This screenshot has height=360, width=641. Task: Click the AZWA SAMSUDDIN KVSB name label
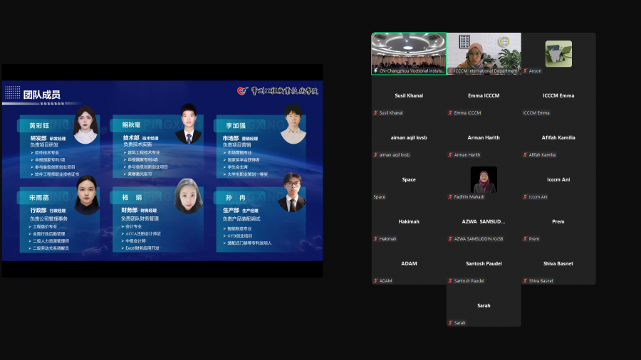[479, 239]
